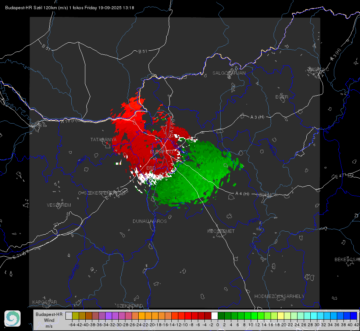Select the gray swatch left of -64
360x331 pixels.
69,316
